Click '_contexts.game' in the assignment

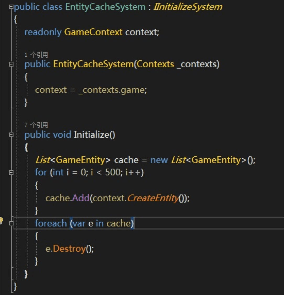click(111, 90)
